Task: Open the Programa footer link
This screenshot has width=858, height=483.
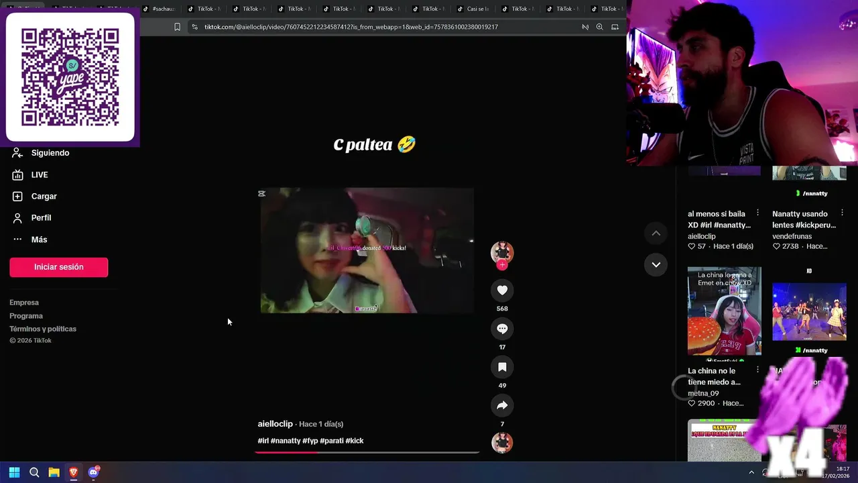Action: click(26, 316)
